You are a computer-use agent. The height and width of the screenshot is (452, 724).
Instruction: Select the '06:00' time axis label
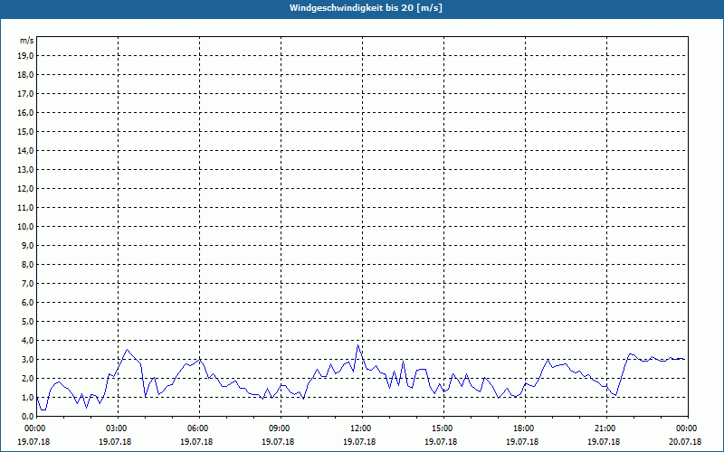click(199, 428)
